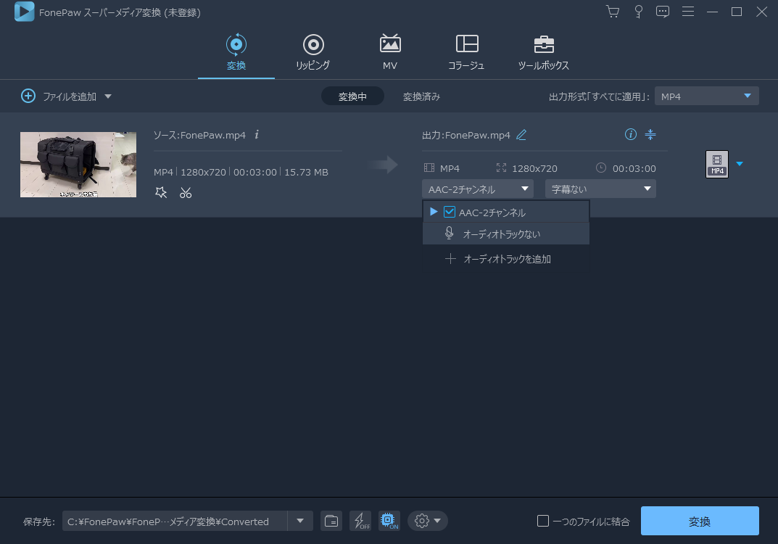Rename output with pencil icon

point(521,134)
